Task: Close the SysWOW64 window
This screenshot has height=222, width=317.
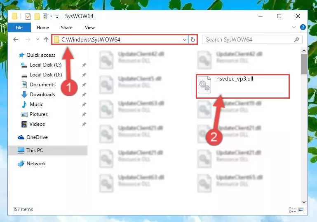Action: [298, 16]
